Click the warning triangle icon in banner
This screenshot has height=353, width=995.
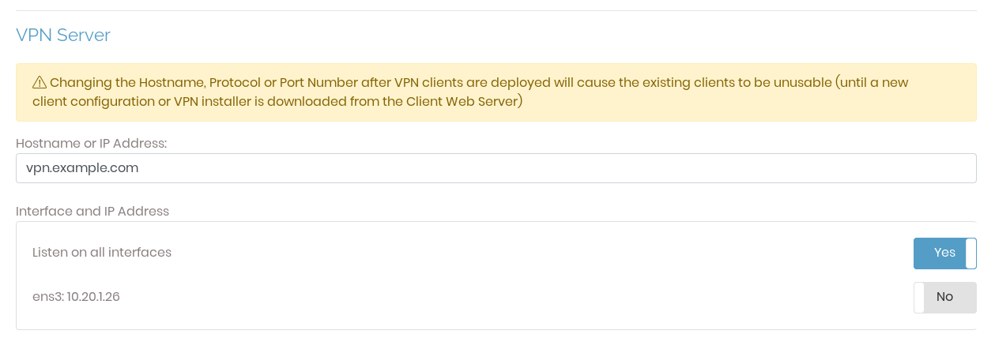[40, 83]
